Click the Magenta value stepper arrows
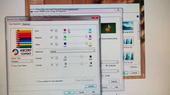 point(56,37)
